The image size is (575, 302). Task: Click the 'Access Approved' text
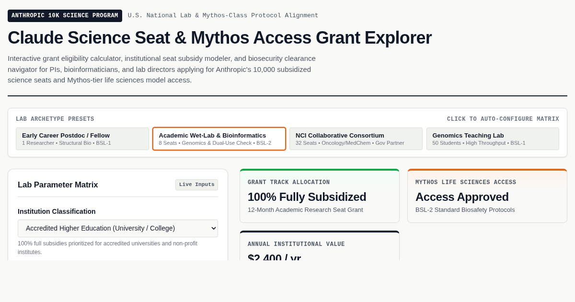click(462, 197)
